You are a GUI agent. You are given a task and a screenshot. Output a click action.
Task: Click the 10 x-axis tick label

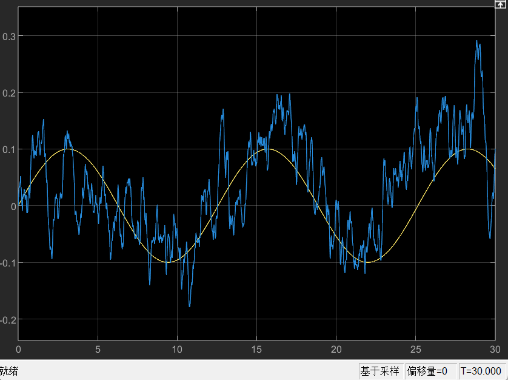(177, 350)
